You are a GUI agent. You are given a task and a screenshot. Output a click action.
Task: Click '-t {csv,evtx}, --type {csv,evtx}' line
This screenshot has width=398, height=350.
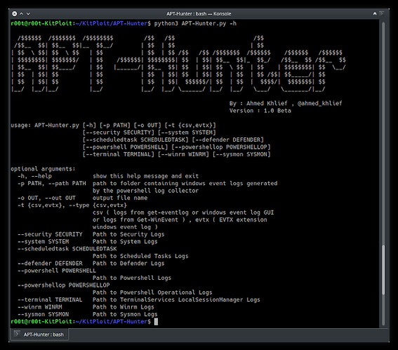pos(72,206)
